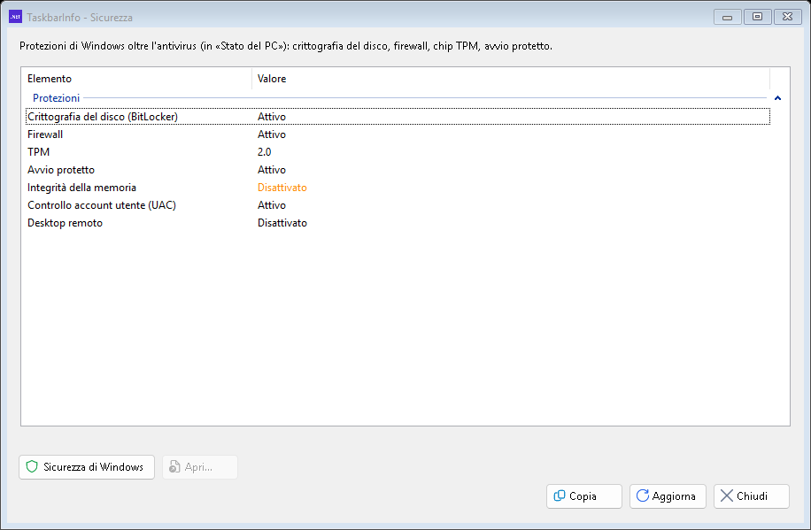Click the Apri document icon
Viewport: 811px width, 530px height.
tap(174, 467)
